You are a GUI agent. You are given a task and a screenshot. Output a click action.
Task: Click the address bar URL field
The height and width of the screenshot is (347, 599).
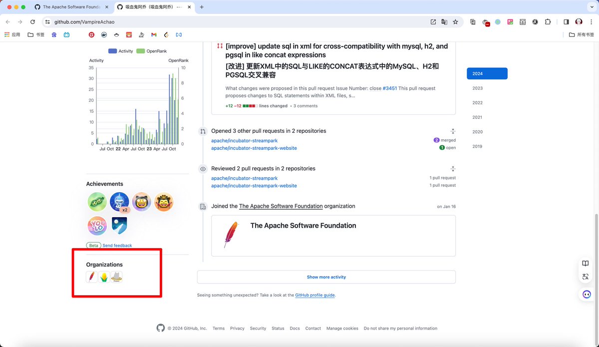[x=240, y=22]
